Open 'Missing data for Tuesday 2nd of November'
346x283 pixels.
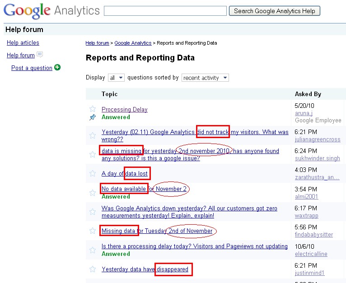click(x=157, y=231)
